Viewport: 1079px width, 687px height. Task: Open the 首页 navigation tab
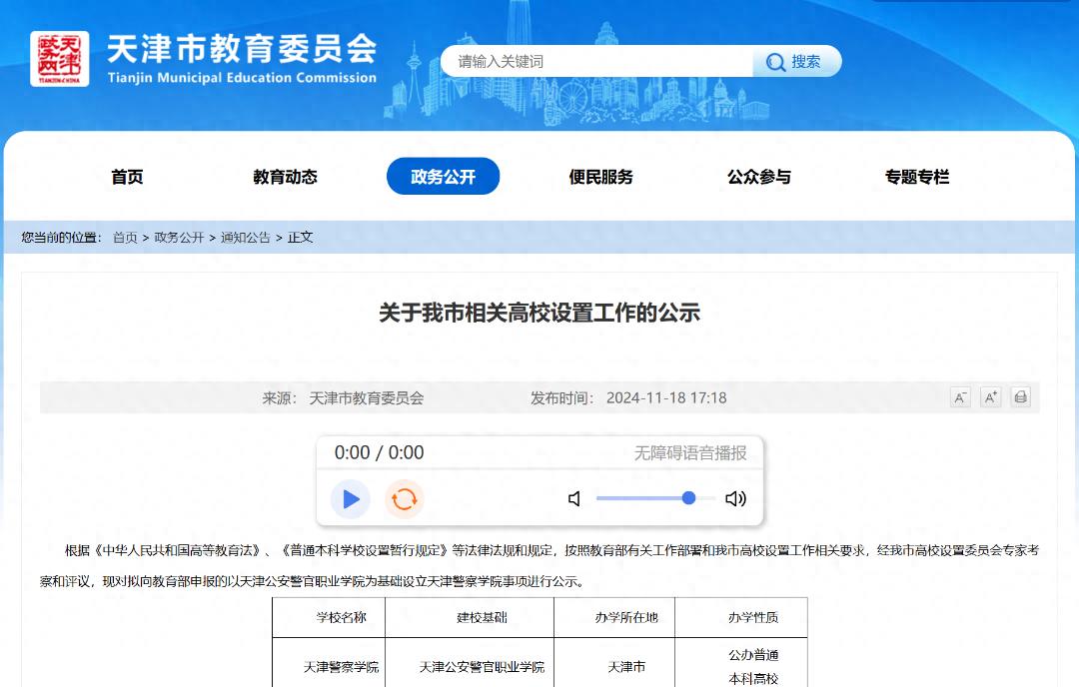pos(127,177)
